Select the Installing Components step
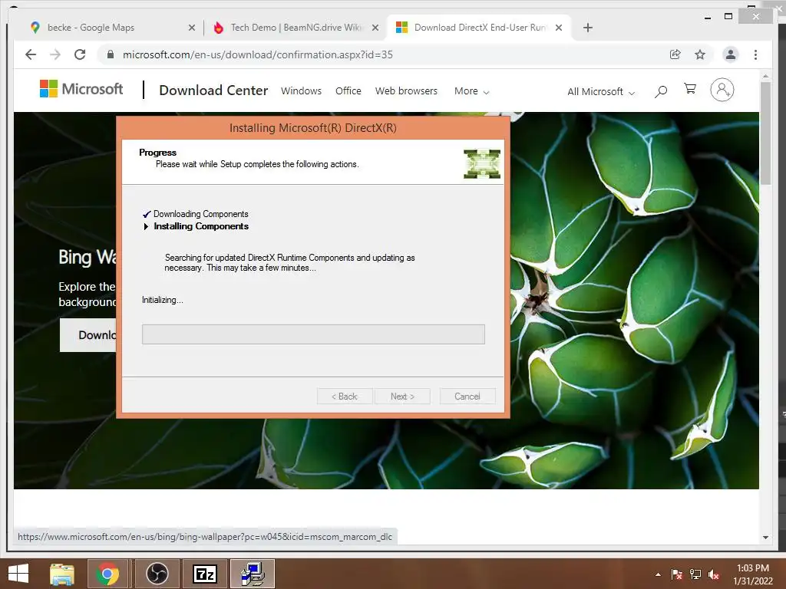This screenshot has height=589, width=786. [x=201, y=226]
